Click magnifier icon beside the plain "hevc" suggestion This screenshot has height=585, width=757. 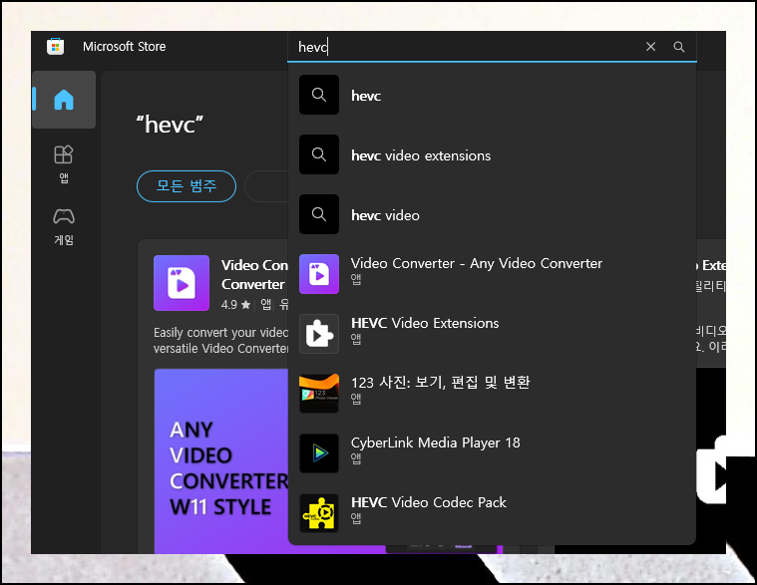click(x=318, y=95)
